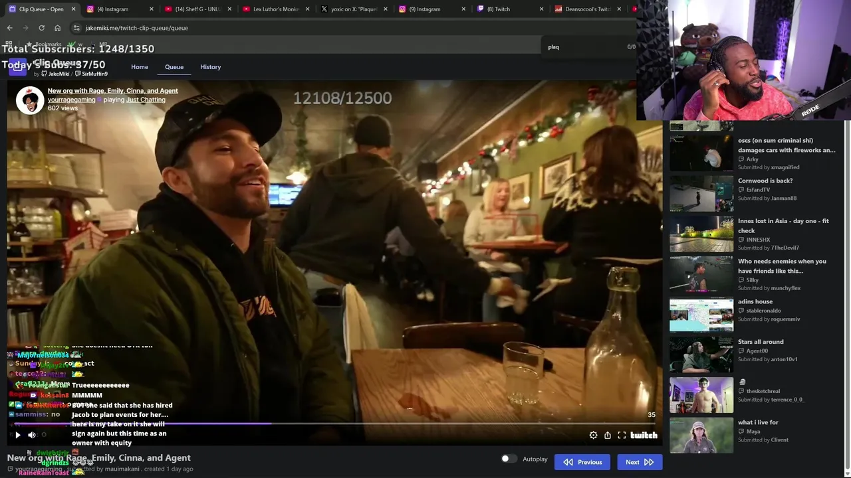
Task: Click the find-in-page search field 'plaq'
Action: click(x=585, y=47)
